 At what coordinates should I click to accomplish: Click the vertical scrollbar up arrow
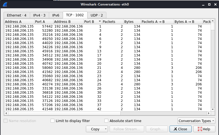(x=213, y=21)
